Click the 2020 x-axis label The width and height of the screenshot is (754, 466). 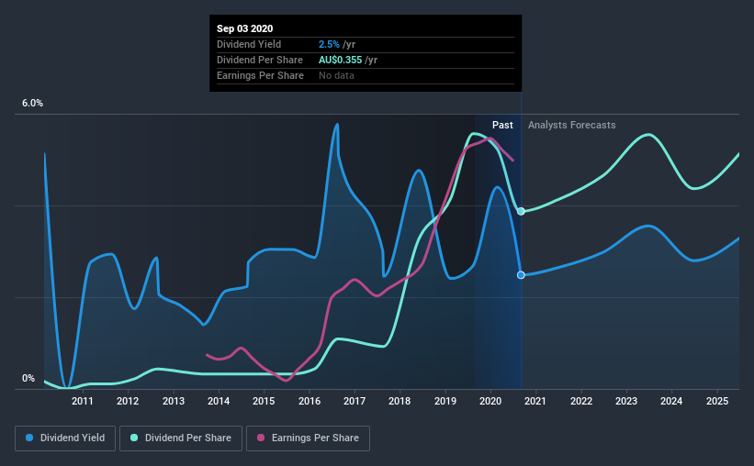[490, 401]
